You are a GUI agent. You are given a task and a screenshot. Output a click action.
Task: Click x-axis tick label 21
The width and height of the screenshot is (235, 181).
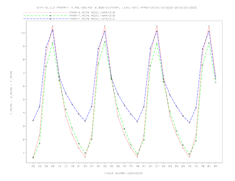coord(79,166)
